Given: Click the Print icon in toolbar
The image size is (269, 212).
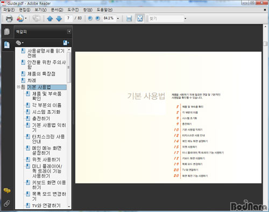Looking at the screenshot, I should point(9,18).
